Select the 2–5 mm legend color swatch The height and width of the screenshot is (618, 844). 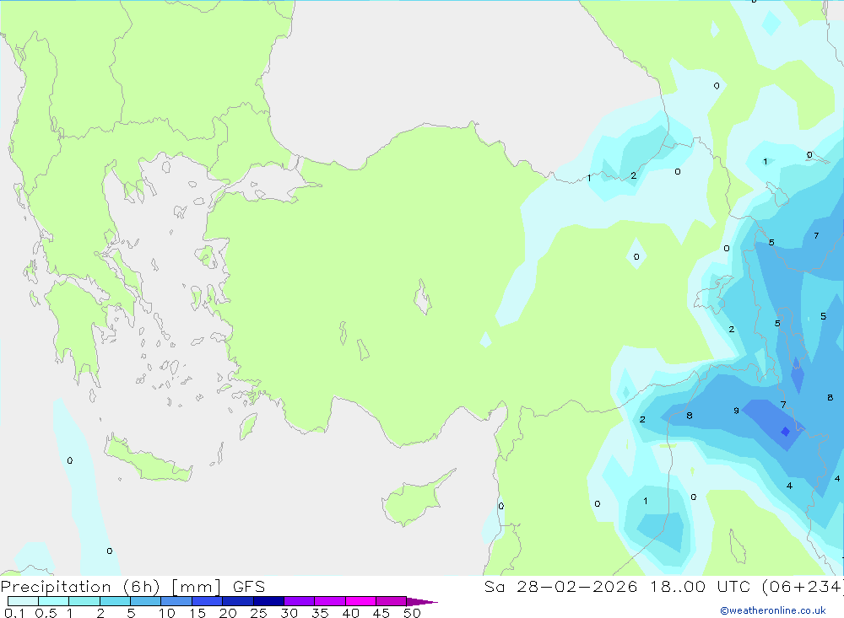pyautogui.click(x=115, y=601)
